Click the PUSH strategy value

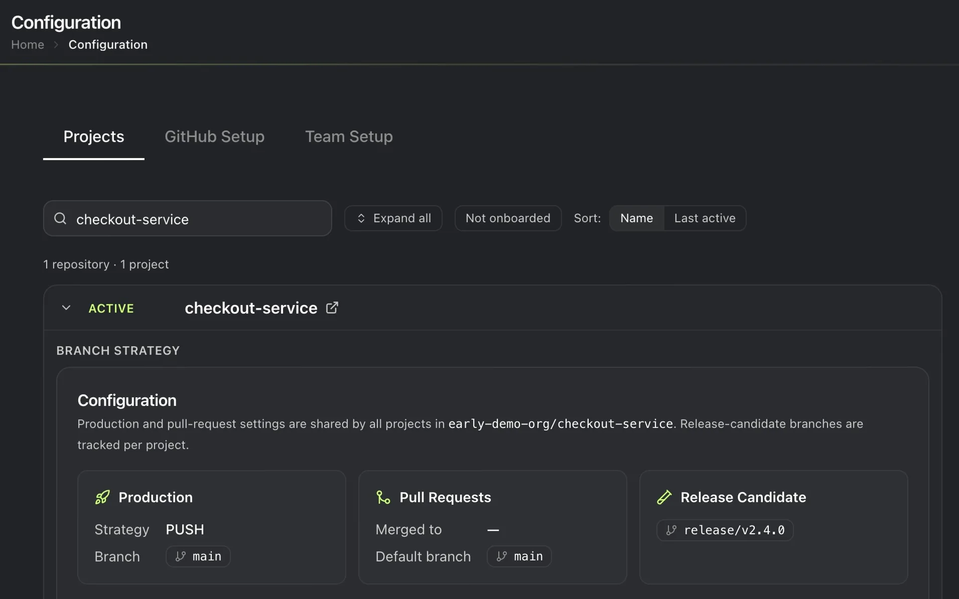[185, 529]
